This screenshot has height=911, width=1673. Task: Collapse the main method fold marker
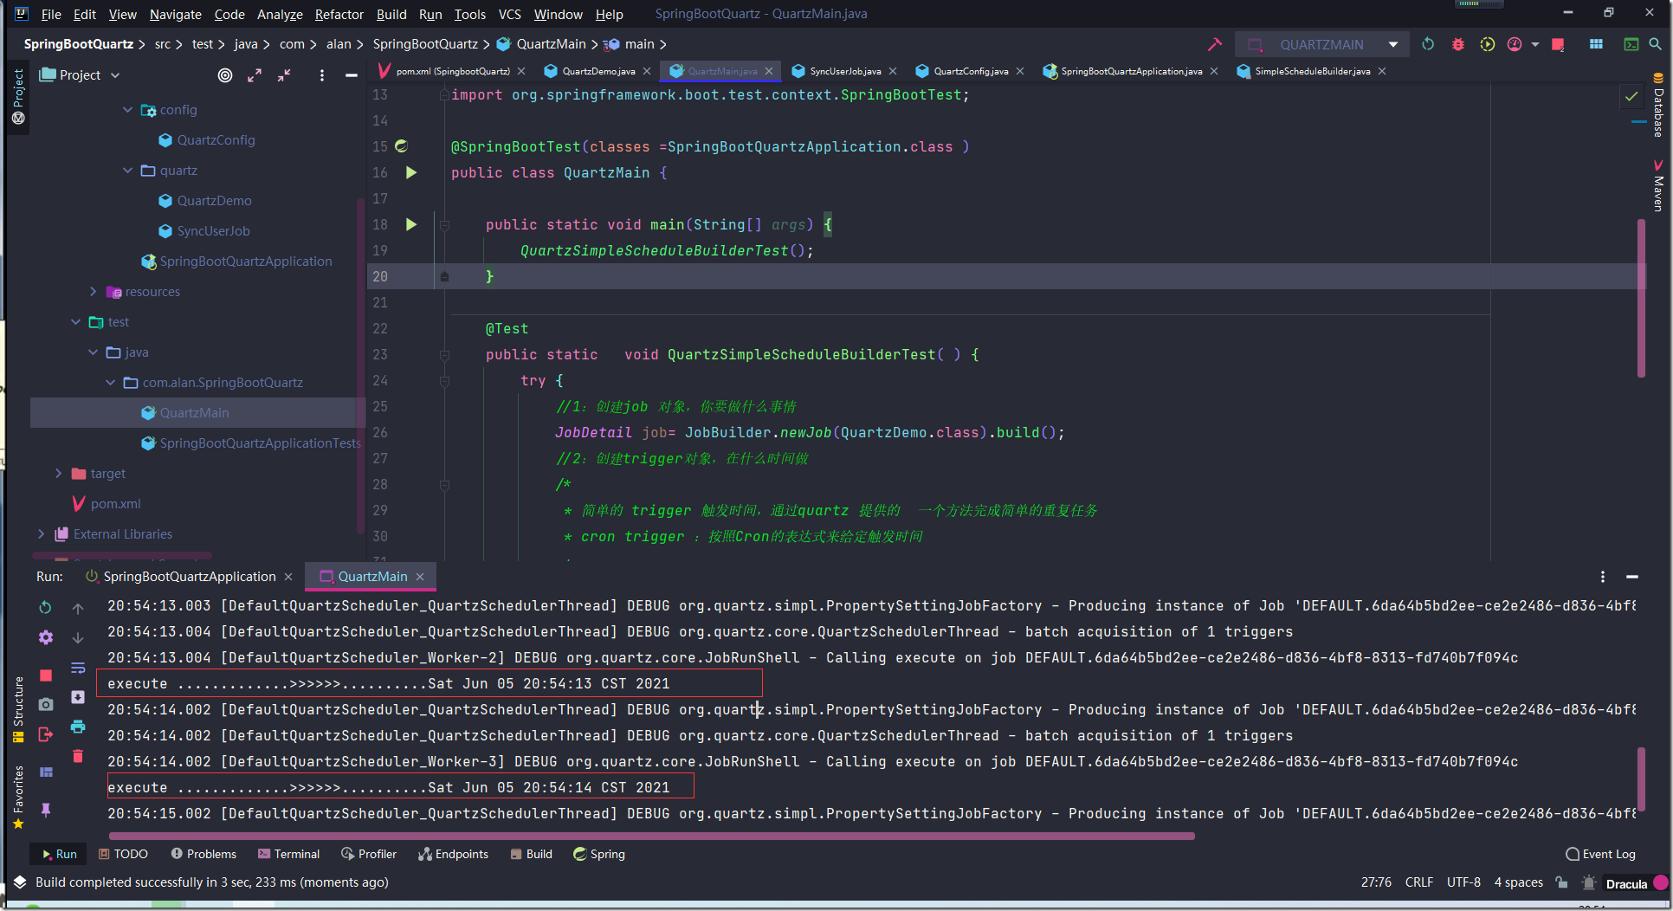[x=444, y=225]
